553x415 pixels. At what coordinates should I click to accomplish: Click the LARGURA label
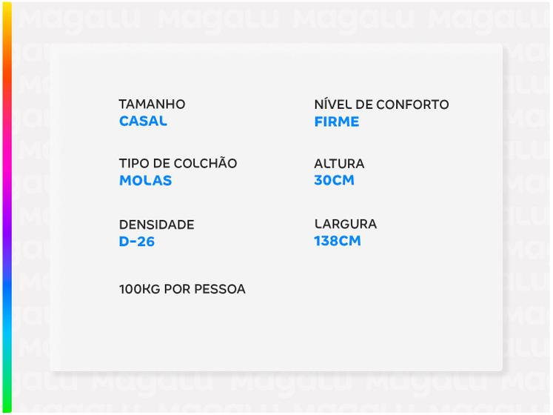tap(345, 224)
